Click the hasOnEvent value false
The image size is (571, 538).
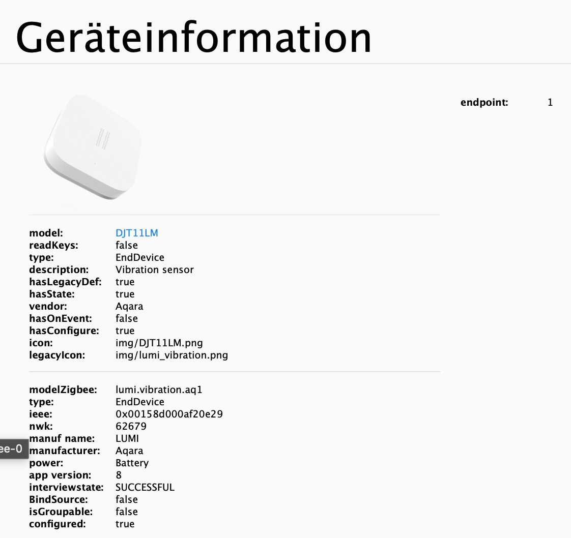click(x=126, y=318)
